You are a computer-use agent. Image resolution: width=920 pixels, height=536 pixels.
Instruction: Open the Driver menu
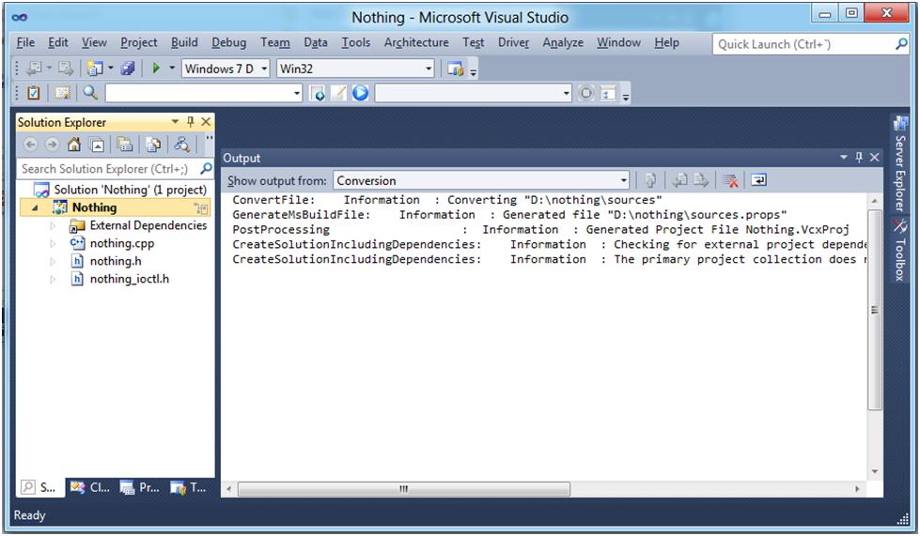tap(513, 42)
